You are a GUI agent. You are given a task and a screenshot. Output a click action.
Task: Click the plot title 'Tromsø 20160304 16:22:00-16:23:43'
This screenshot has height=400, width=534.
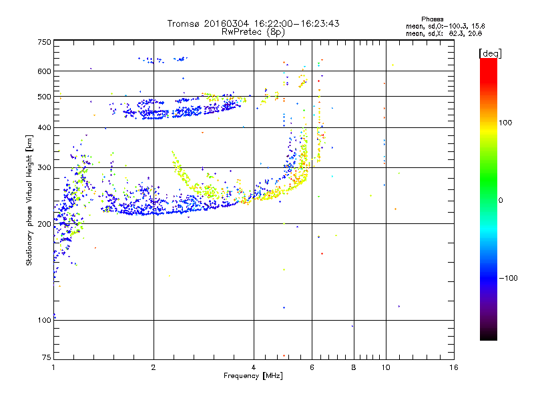coord(253,23)
